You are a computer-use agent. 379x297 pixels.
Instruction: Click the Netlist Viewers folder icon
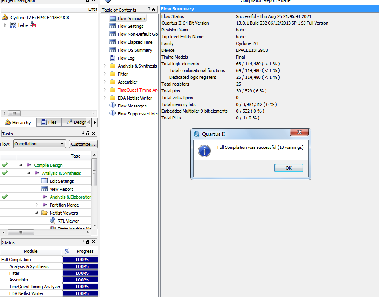point(45,213)
